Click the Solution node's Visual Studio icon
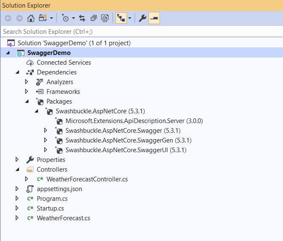The width and height of the screenshot is (283, 241). (x=11, y=43)
